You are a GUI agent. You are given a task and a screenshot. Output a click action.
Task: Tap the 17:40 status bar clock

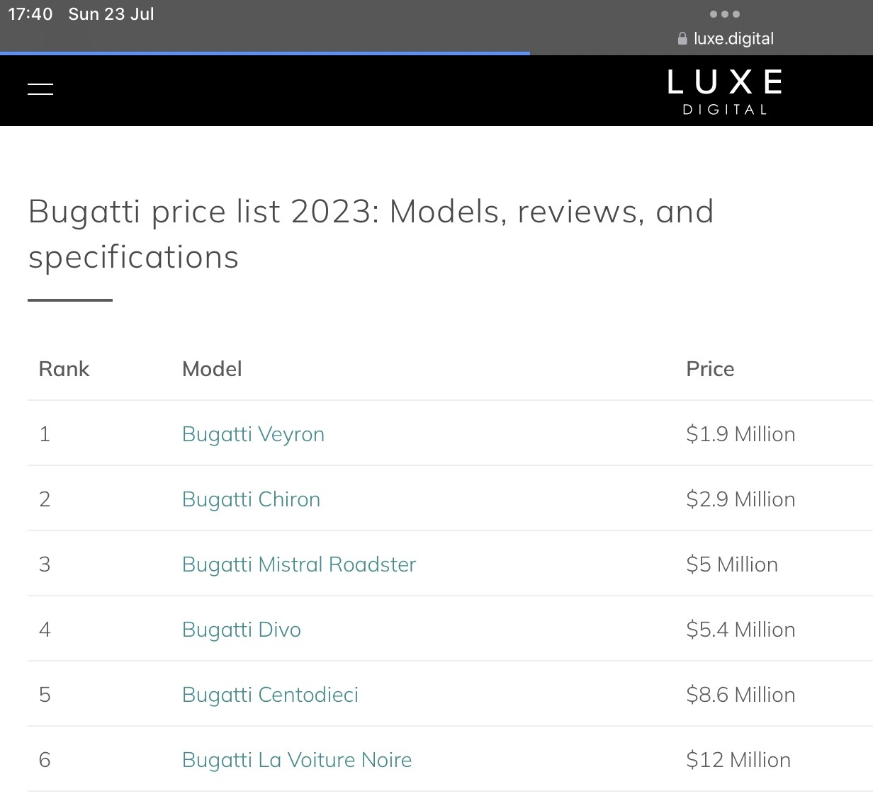click(x=30, y=14)
